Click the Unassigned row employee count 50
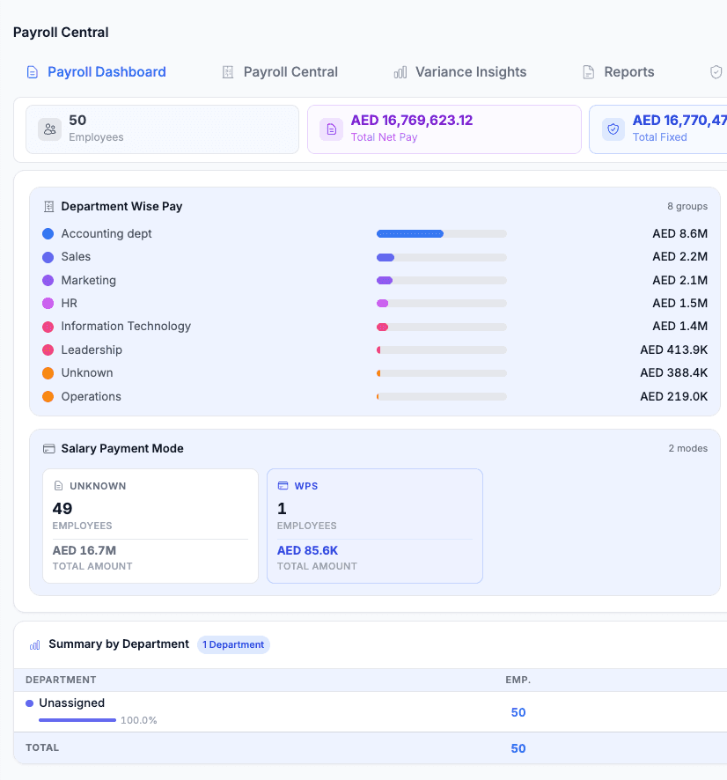The height and width of the screenshot is (780, 727). pos(518,713)
